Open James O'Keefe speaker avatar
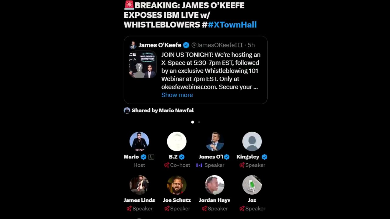 pos(214,141)
